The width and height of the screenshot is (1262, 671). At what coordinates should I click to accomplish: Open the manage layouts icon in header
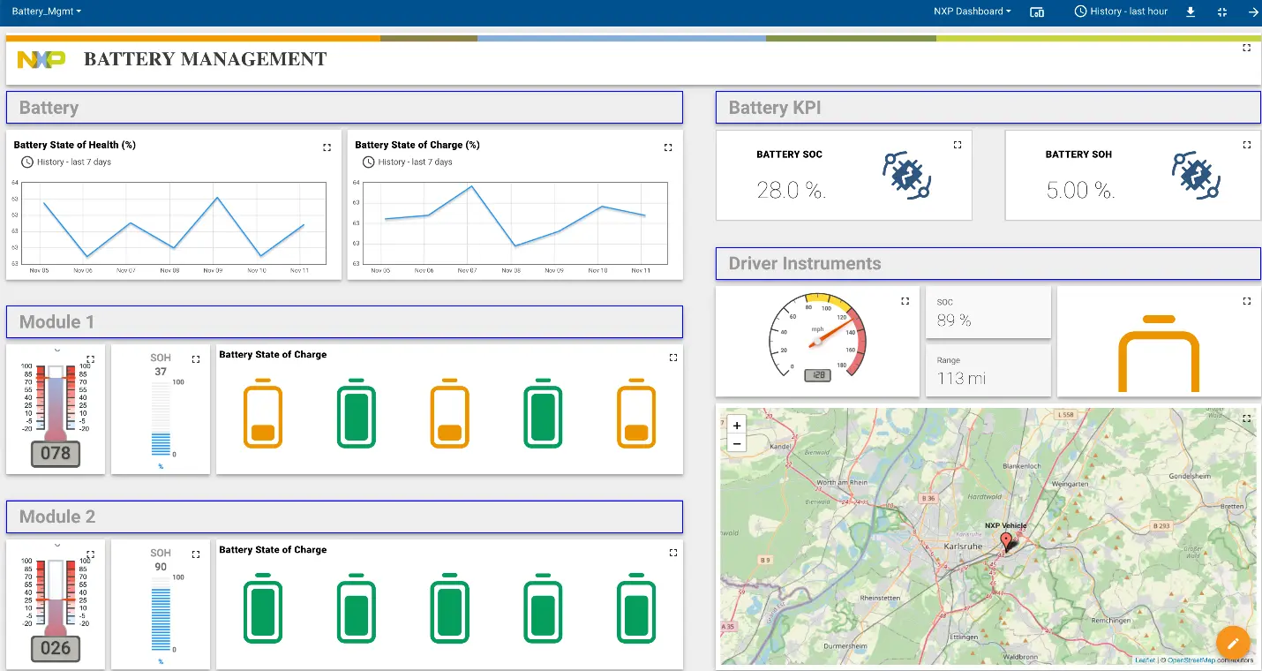point(1037,11)
